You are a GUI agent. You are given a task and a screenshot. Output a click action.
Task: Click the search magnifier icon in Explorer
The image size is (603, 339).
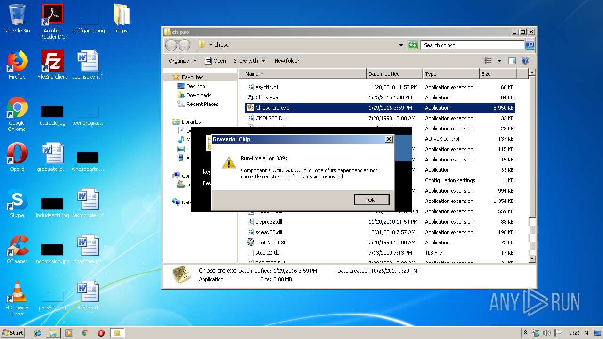530,45
